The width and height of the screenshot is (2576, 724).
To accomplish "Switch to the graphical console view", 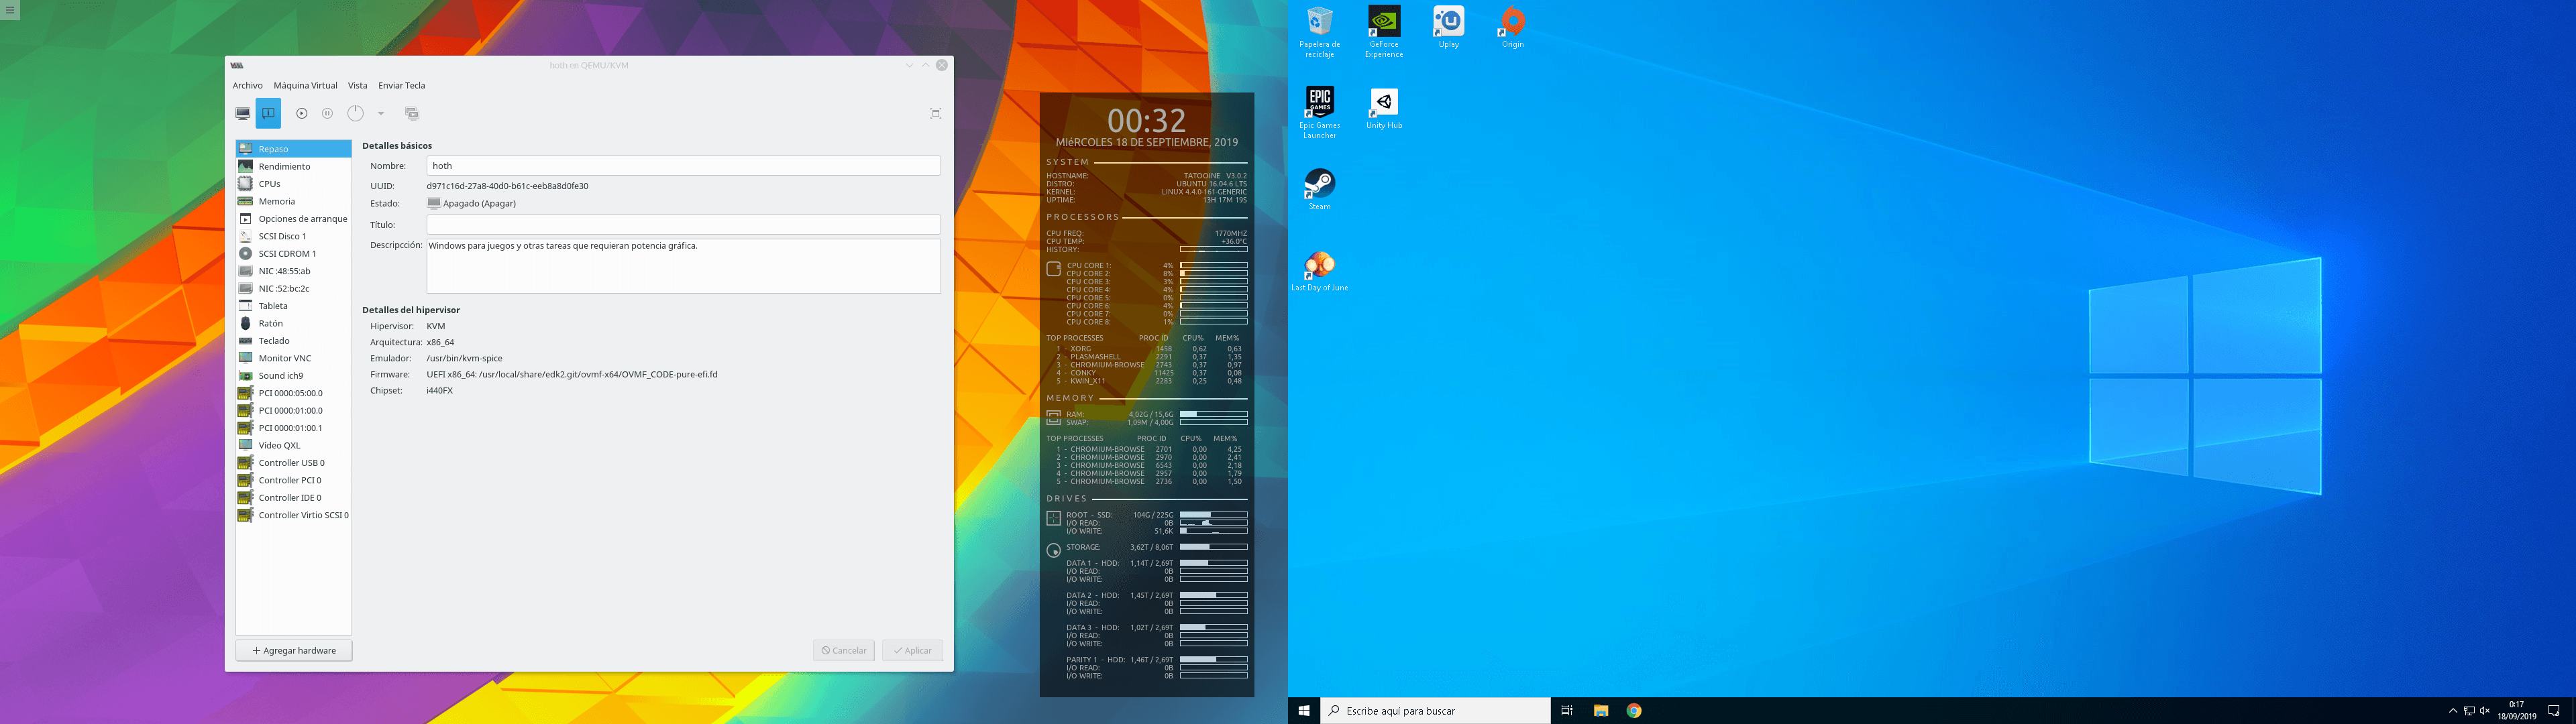I will (242, 113).
